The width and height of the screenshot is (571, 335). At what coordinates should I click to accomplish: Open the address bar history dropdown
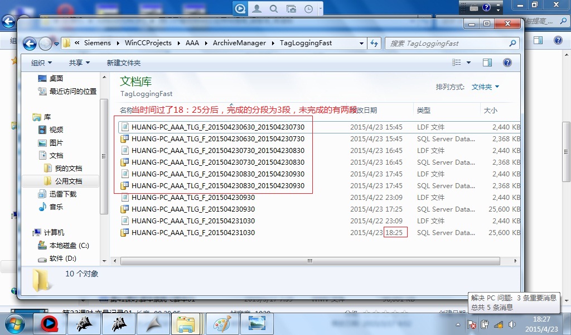click(x=361, y=43)
